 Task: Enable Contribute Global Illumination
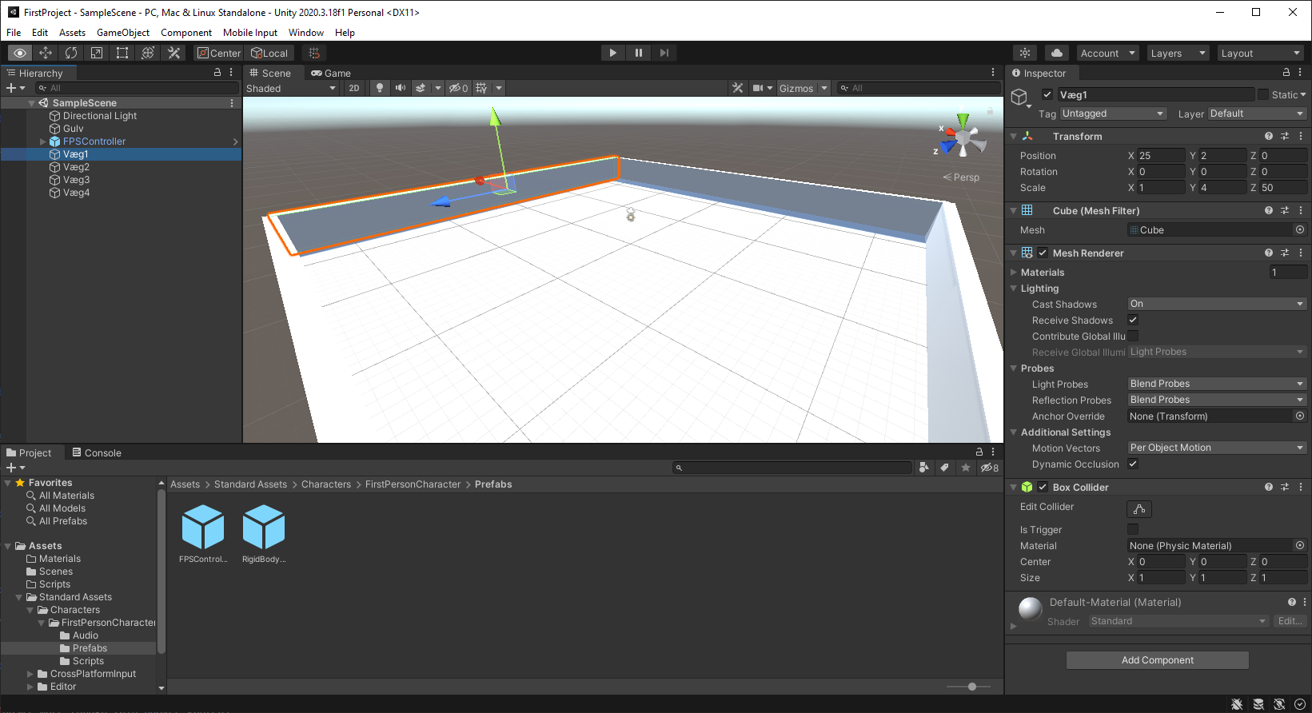(1133, 336)
